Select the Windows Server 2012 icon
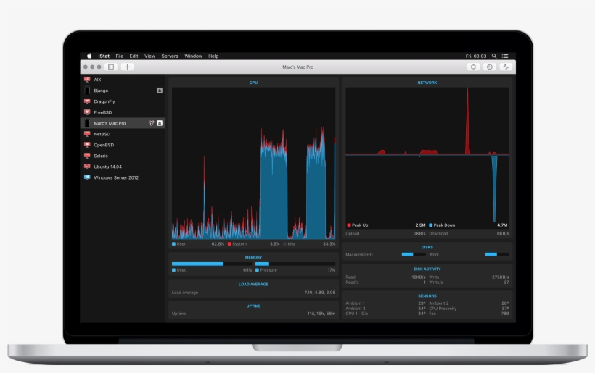Image resolution: width=595 pixels, height=373 pixels. click(87, 177)
